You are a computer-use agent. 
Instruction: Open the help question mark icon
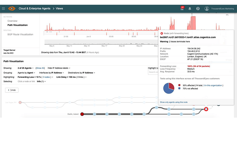[198, 9]
